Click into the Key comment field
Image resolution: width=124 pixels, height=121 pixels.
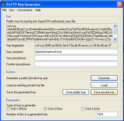[x=76, y=52]
